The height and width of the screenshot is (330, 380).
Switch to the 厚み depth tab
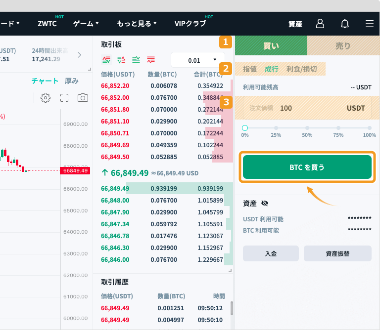(x=72, y=81)
